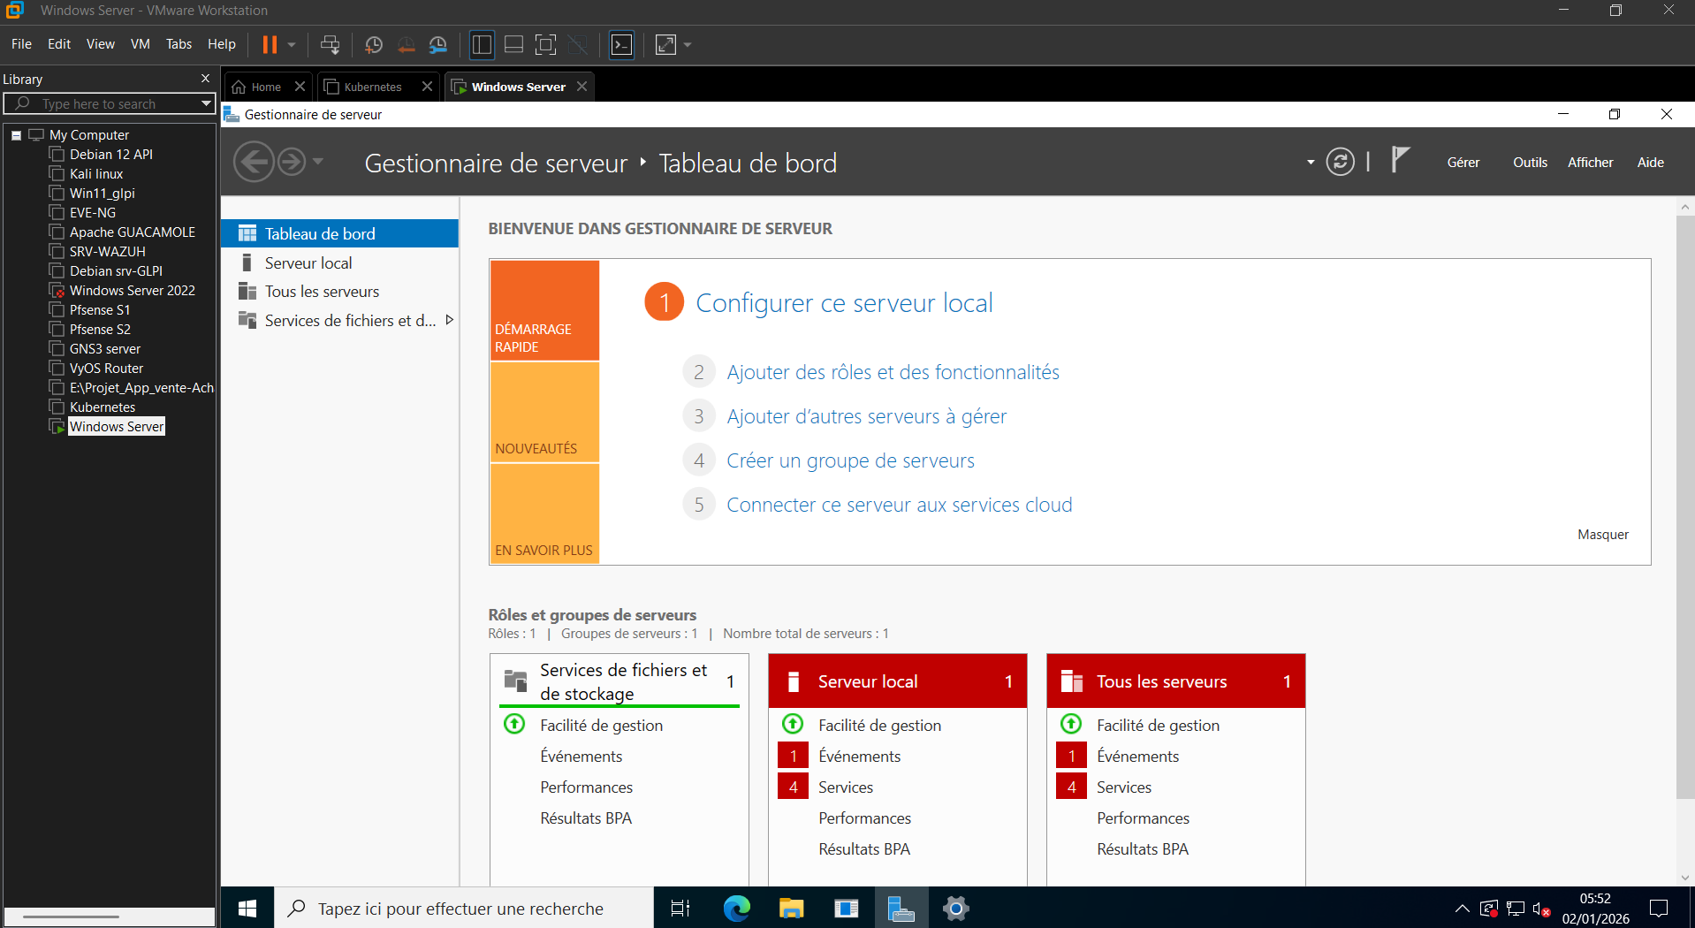Open the library search filter dropdown
The height and width of the screenshot is (928, 1695).
(x=206, y=103)
